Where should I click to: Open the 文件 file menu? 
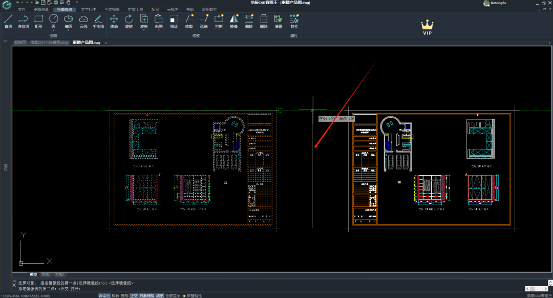point(22,10)
